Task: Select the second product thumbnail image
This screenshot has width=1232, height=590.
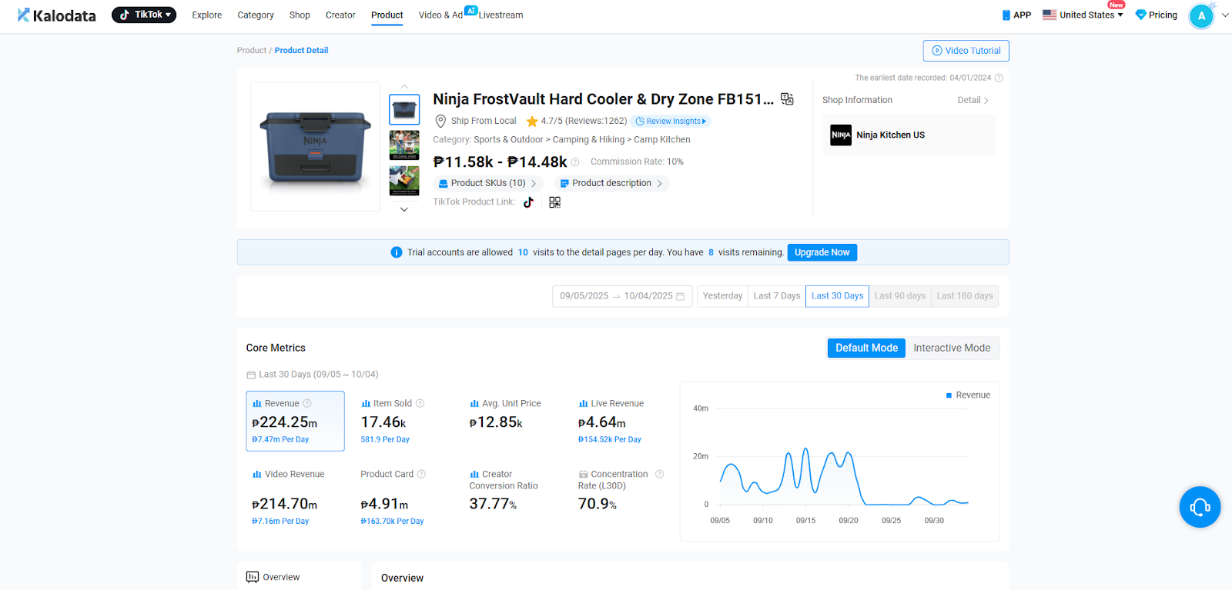Action: pos(404,145)
